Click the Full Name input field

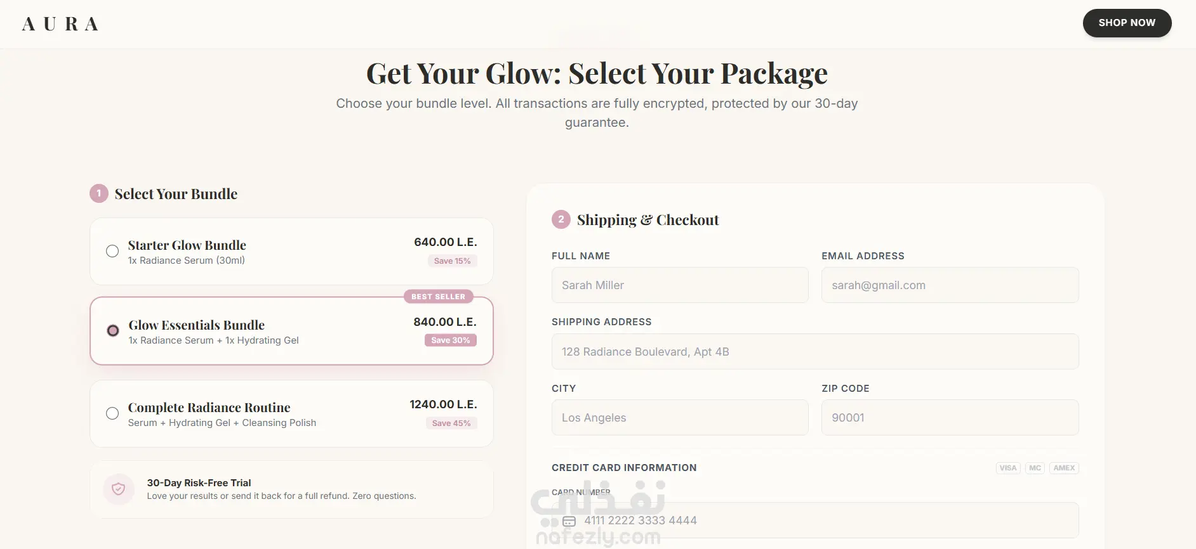pos(680,285)
